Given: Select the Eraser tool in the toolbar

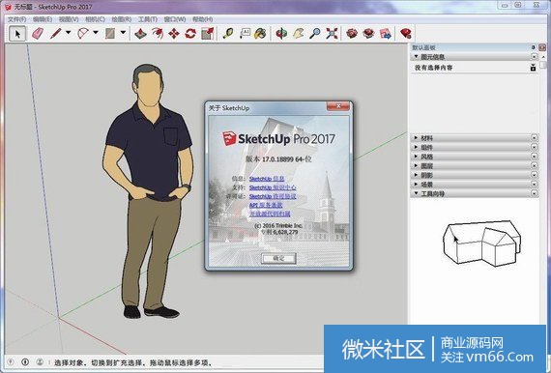Looking at the screenshot, I should (x=38, y=34).
